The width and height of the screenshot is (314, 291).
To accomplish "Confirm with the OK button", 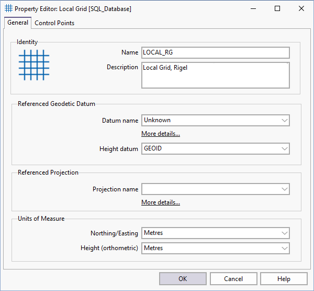I will pyautogui.click(x=183, y=279).
